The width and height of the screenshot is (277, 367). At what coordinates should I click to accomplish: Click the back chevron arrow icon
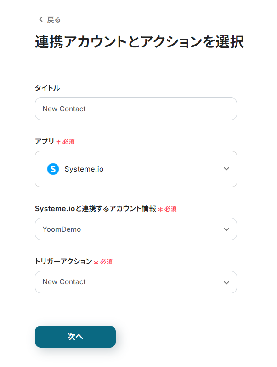[41, 19]
